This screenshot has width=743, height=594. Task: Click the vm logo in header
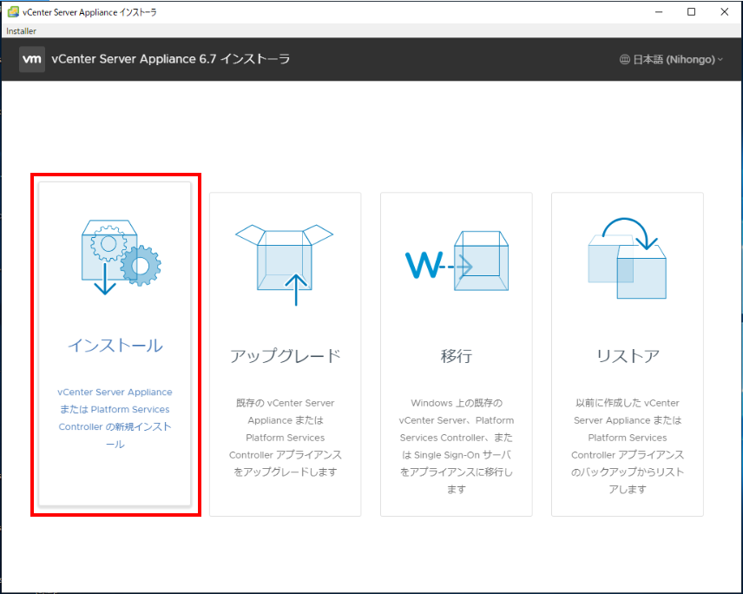click(32, 59)
